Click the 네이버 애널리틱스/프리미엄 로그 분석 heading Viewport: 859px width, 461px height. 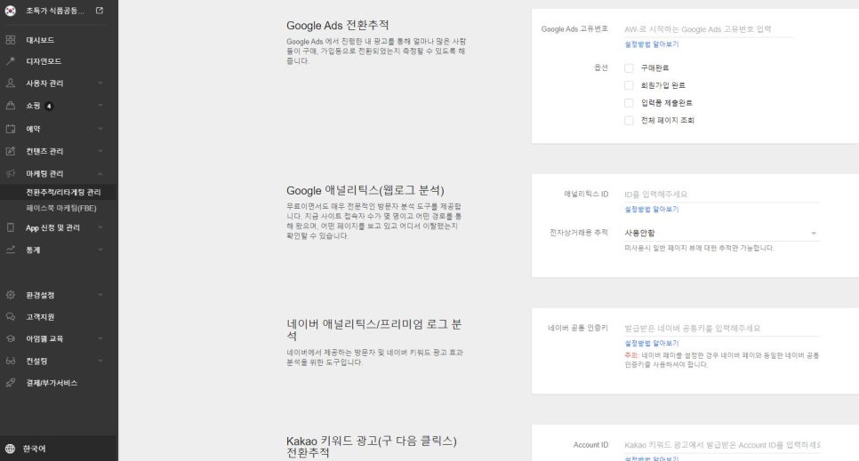[x=374, y=330]
